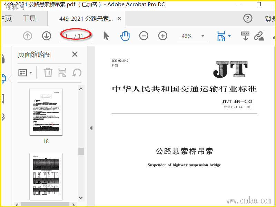Click the ICS 93.040 text
This screenshot has height=207, width=276.
[120, 61]
